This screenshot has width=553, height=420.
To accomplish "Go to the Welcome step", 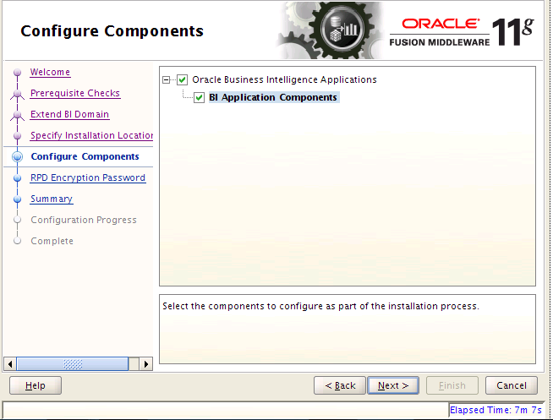I will point(50,72).
